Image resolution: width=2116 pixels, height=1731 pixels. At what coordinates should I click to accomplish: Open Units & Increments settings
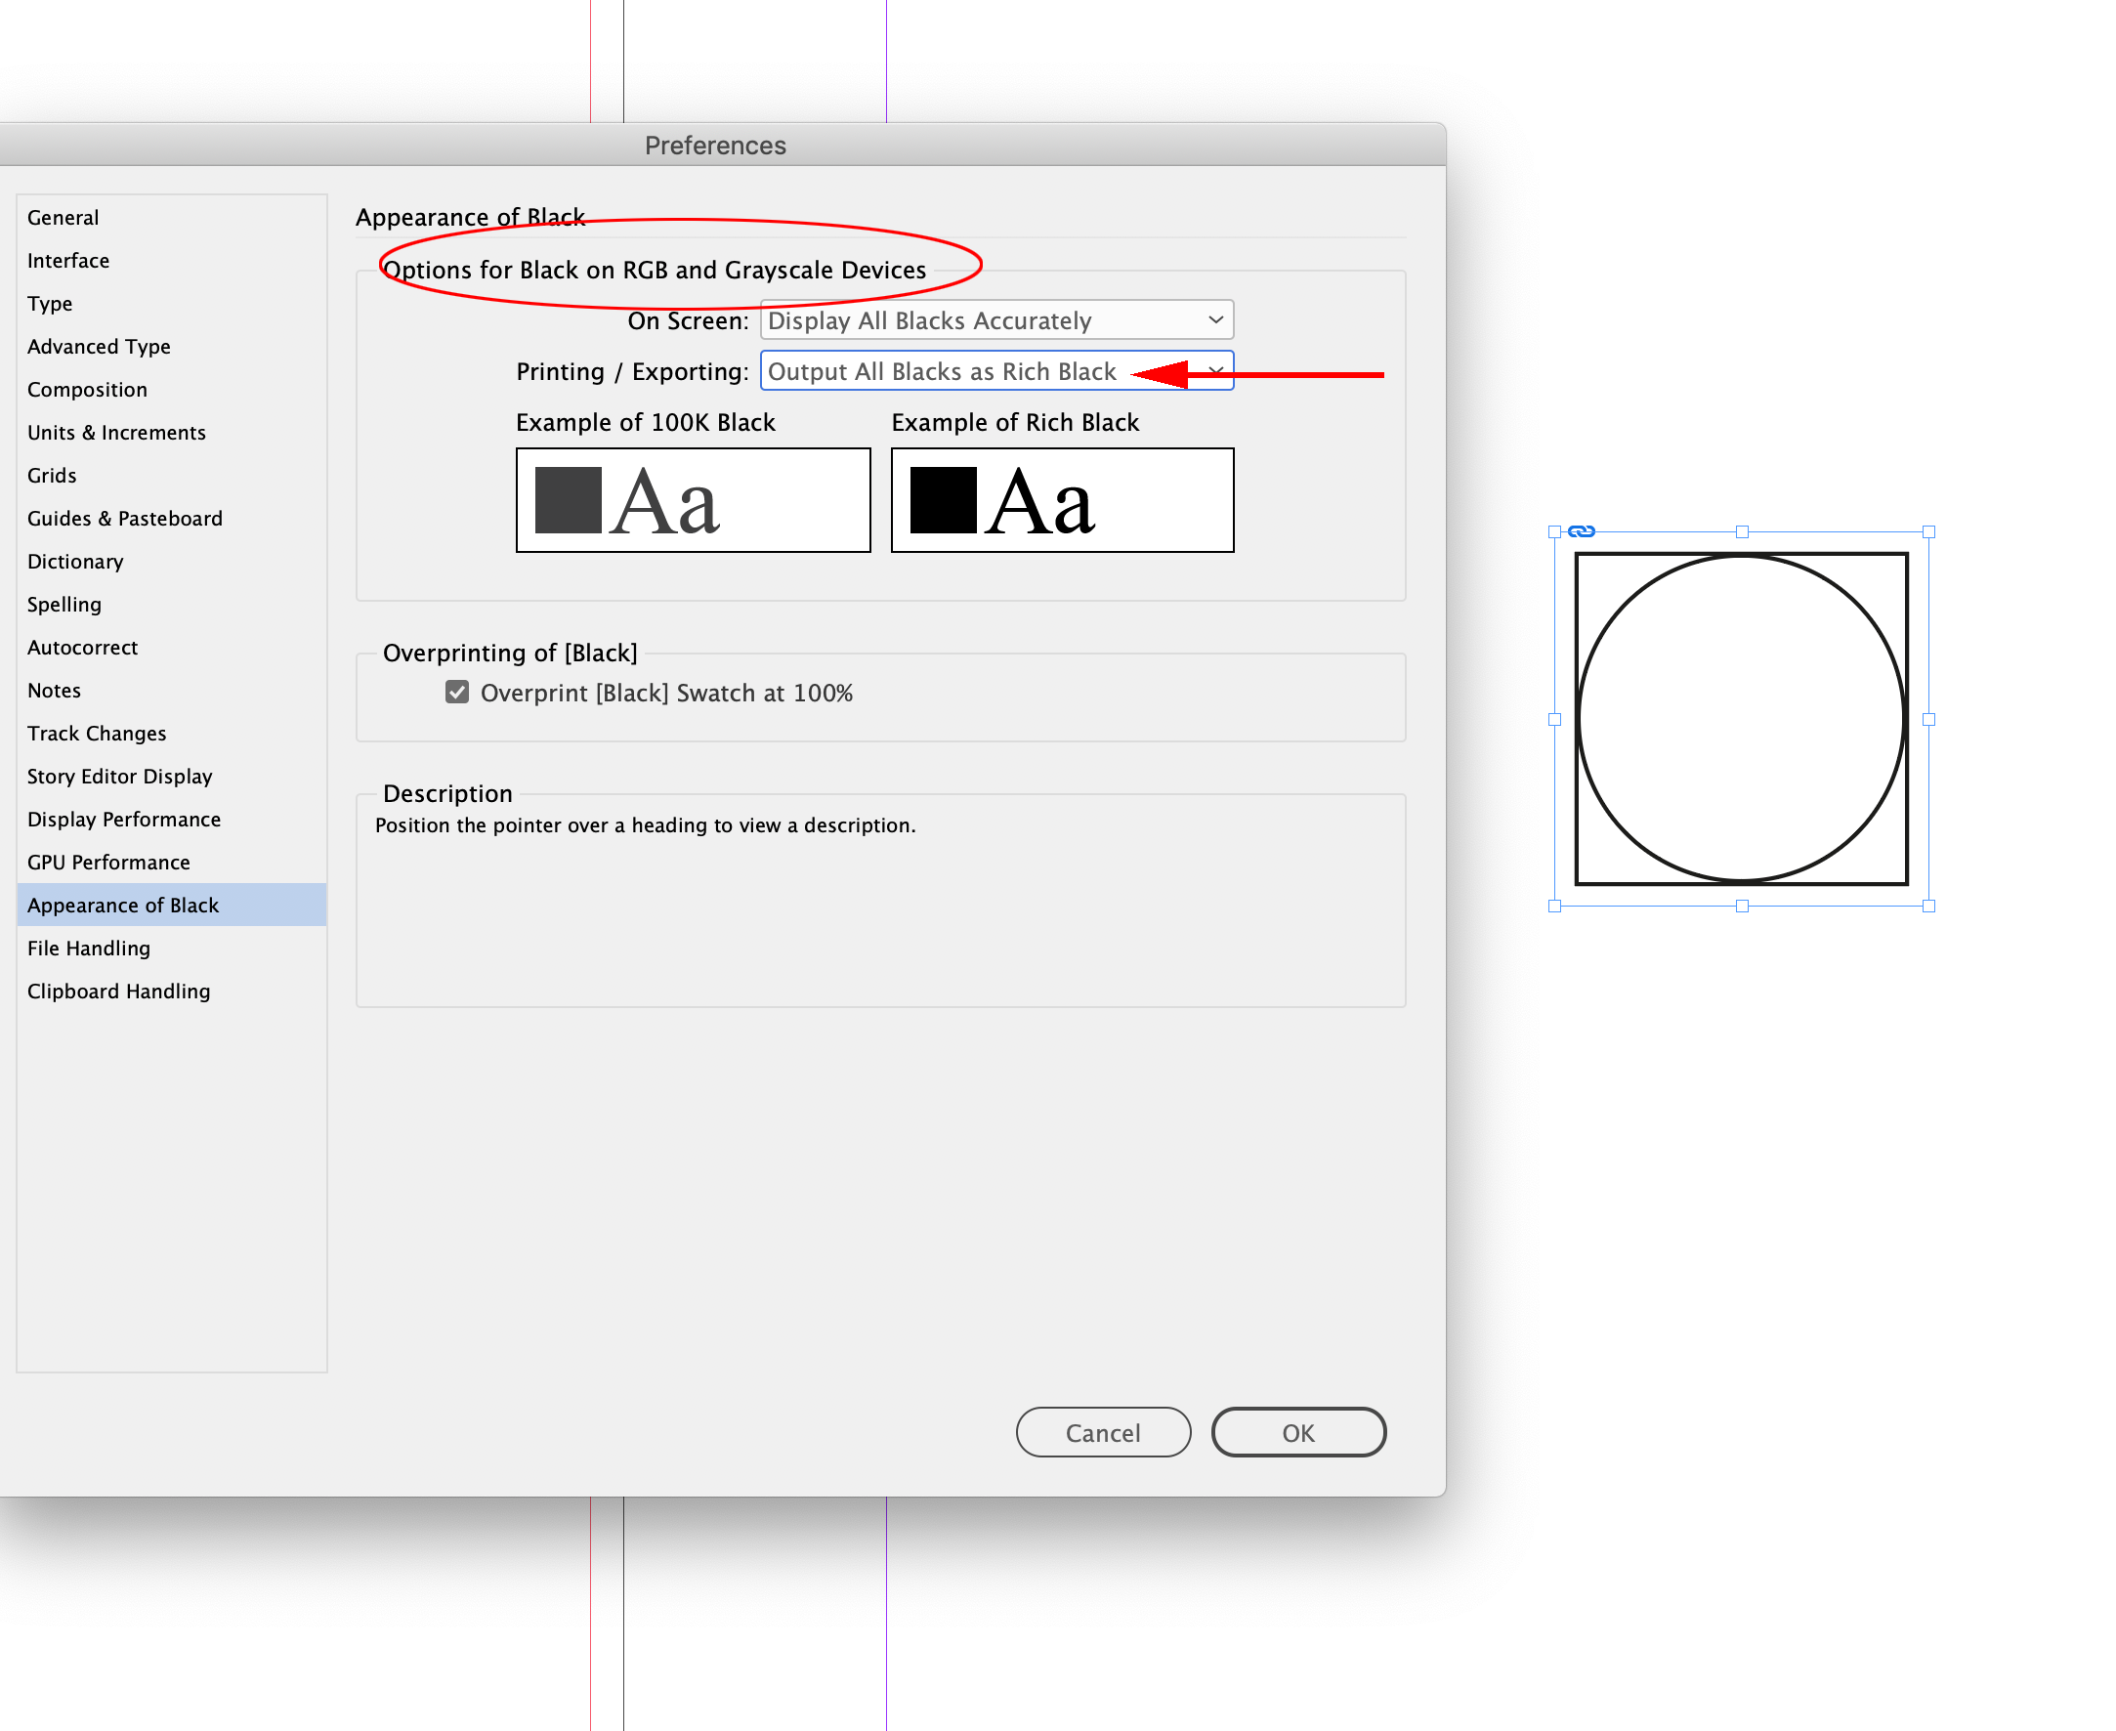(x=116, y=432)
